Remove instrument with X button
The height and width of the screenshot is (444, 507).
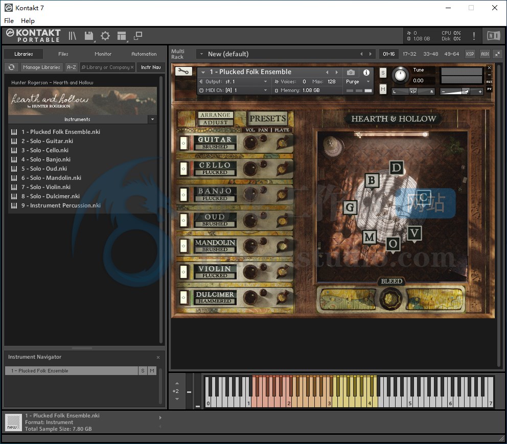[x=489, y=68]
